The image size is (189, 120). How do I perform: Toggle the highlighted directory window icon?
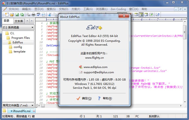141,15
